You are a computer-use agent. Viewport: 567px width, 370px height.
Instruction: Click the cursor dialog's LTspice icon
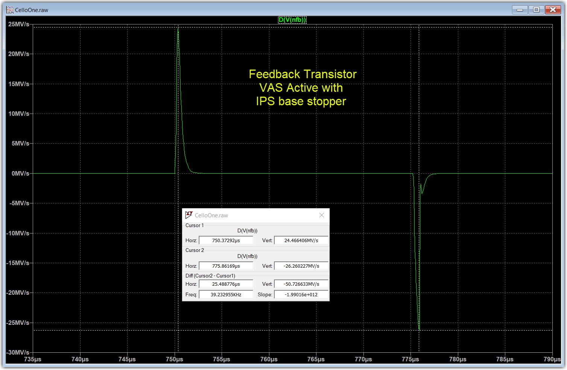(x=189, y=215)
